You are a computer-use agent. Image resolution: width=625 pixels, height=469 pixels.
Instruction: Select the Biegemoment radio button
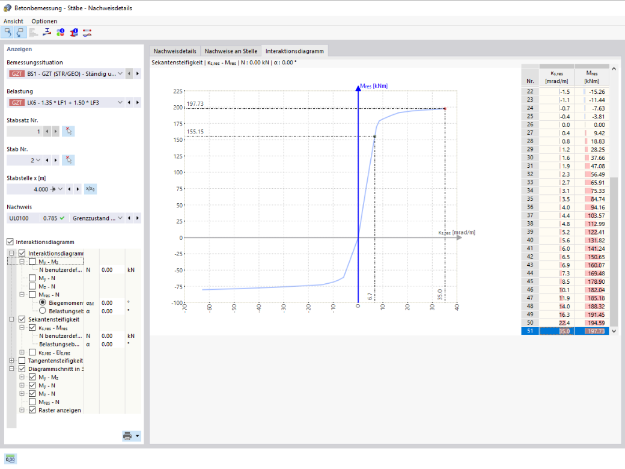pos(42,302)
